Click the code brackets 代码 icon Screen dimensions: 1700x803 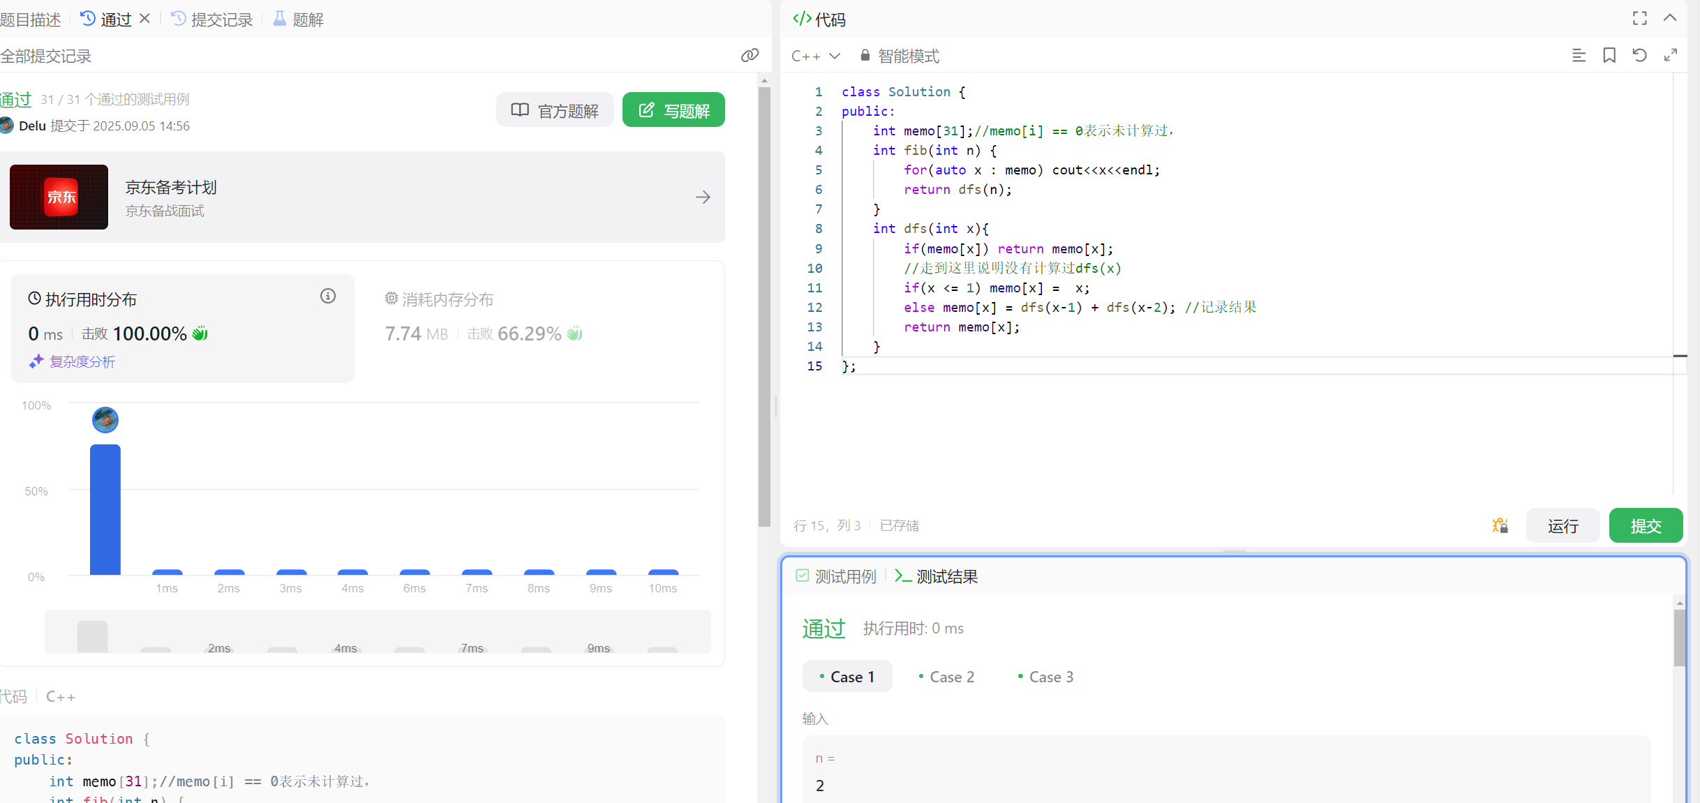pyautogui.click(x=802, y=19)
